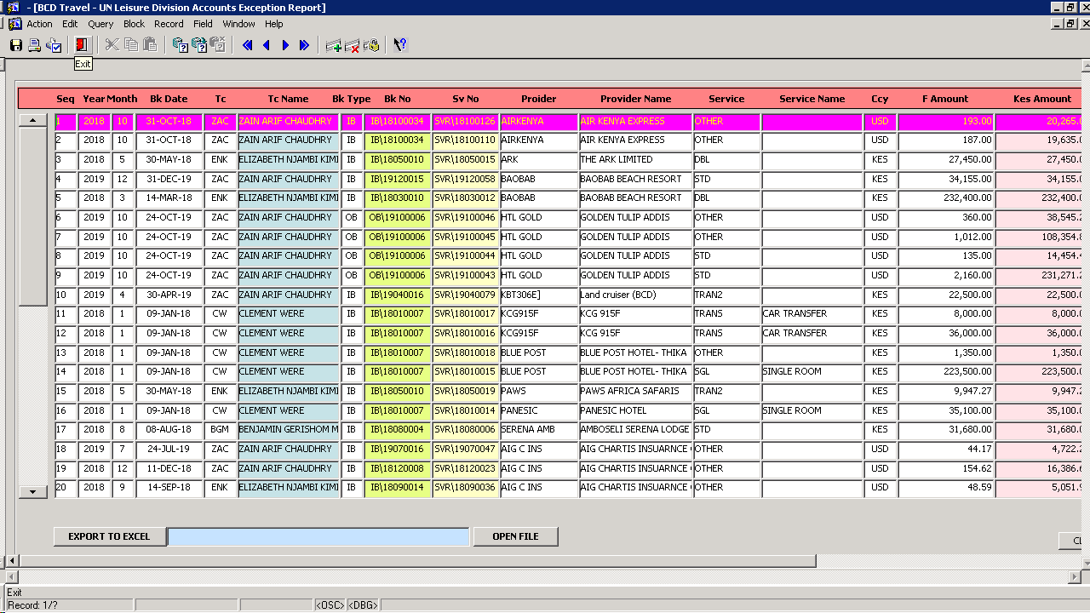Open the Action menu
This screenshot has height=613, width=1090.
tap(39, 24)
